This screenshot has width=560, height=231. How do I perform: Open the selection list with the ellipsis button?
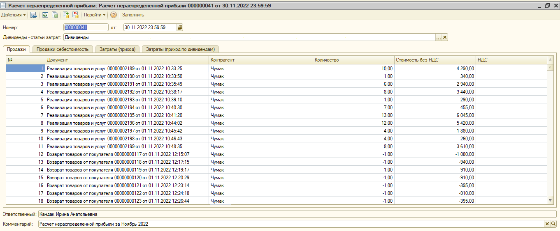click(439, 37)
